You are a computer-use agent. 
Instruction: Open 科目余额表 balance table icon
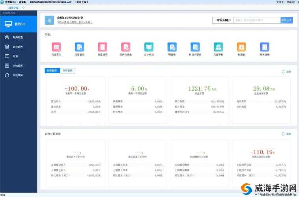coord(195,47)
